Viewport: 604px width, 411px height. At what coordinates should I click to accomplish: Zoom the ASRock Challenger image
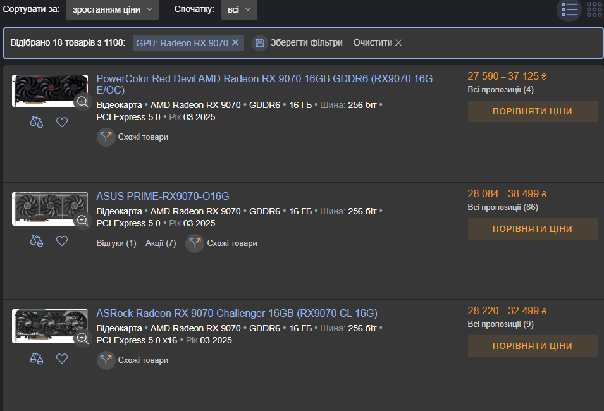pos(82,338)
